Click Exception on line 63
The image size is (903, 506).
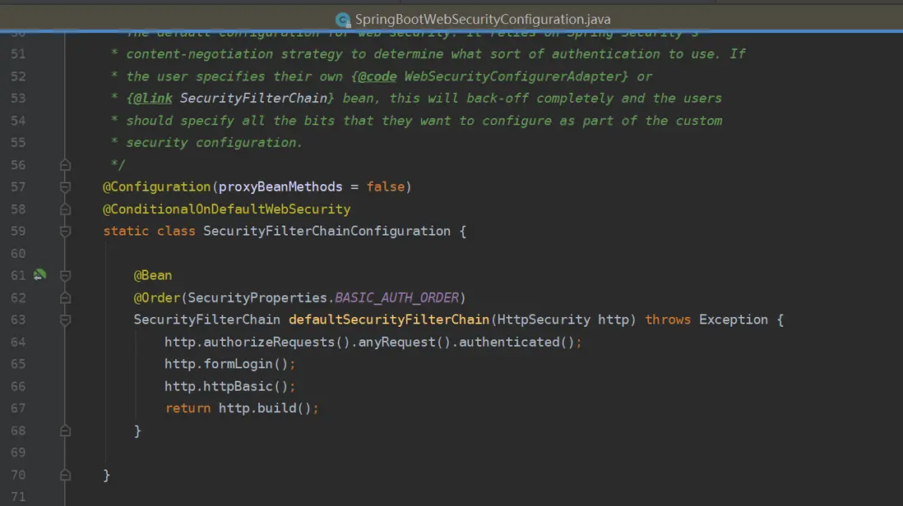pos(733,320)
